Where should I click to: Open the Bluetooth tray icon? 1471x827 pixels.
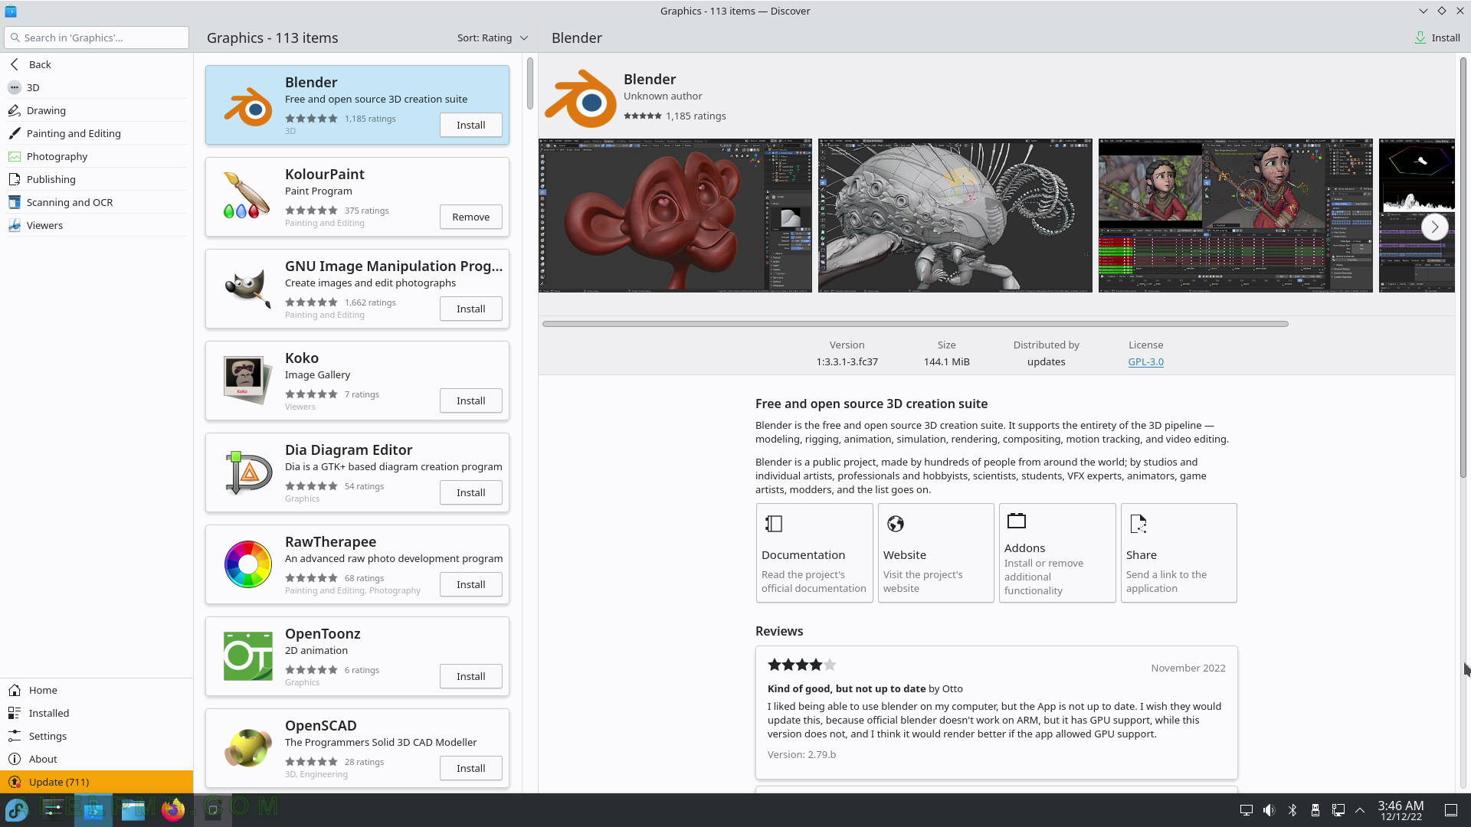point(1292,810)
